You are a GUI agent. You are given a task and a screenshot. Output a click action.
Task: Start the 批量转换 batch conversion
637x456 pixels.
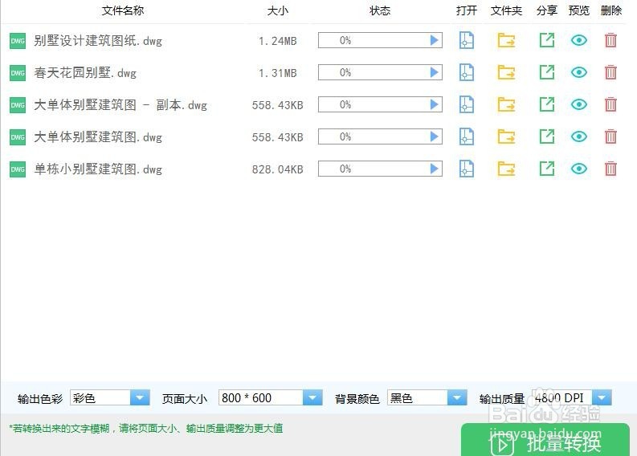(x=545, y=441)
